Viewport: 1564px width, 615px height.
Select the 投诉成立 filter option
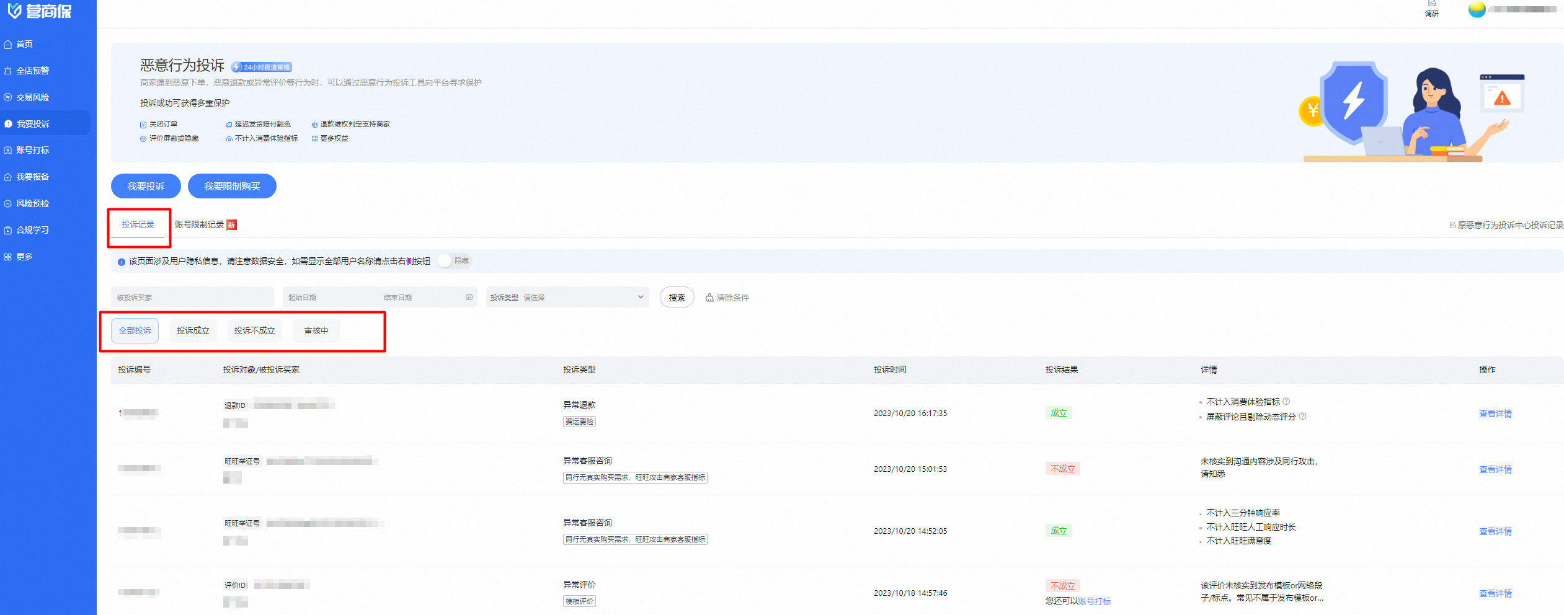pyautogui.click(x=193, y=330)
